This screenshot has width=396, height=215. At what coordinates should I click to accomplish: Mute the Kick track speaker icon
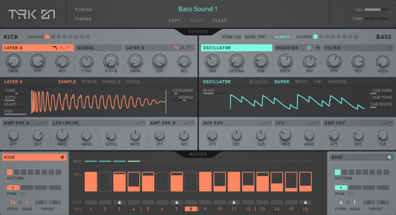click(62, 157)
